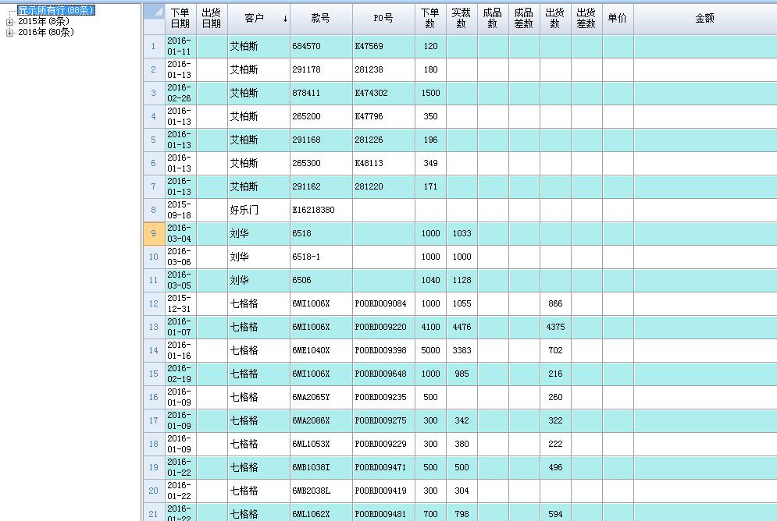777x521 pixels.
Task: Click the 款号 cell 265200
Action: click(321, 117)
